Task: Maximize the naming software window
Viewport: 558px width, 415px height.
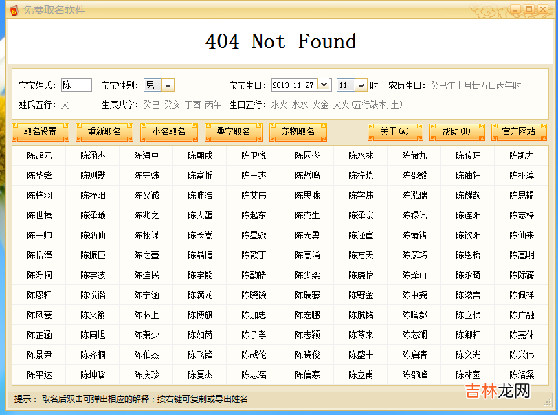Action: 530,9
